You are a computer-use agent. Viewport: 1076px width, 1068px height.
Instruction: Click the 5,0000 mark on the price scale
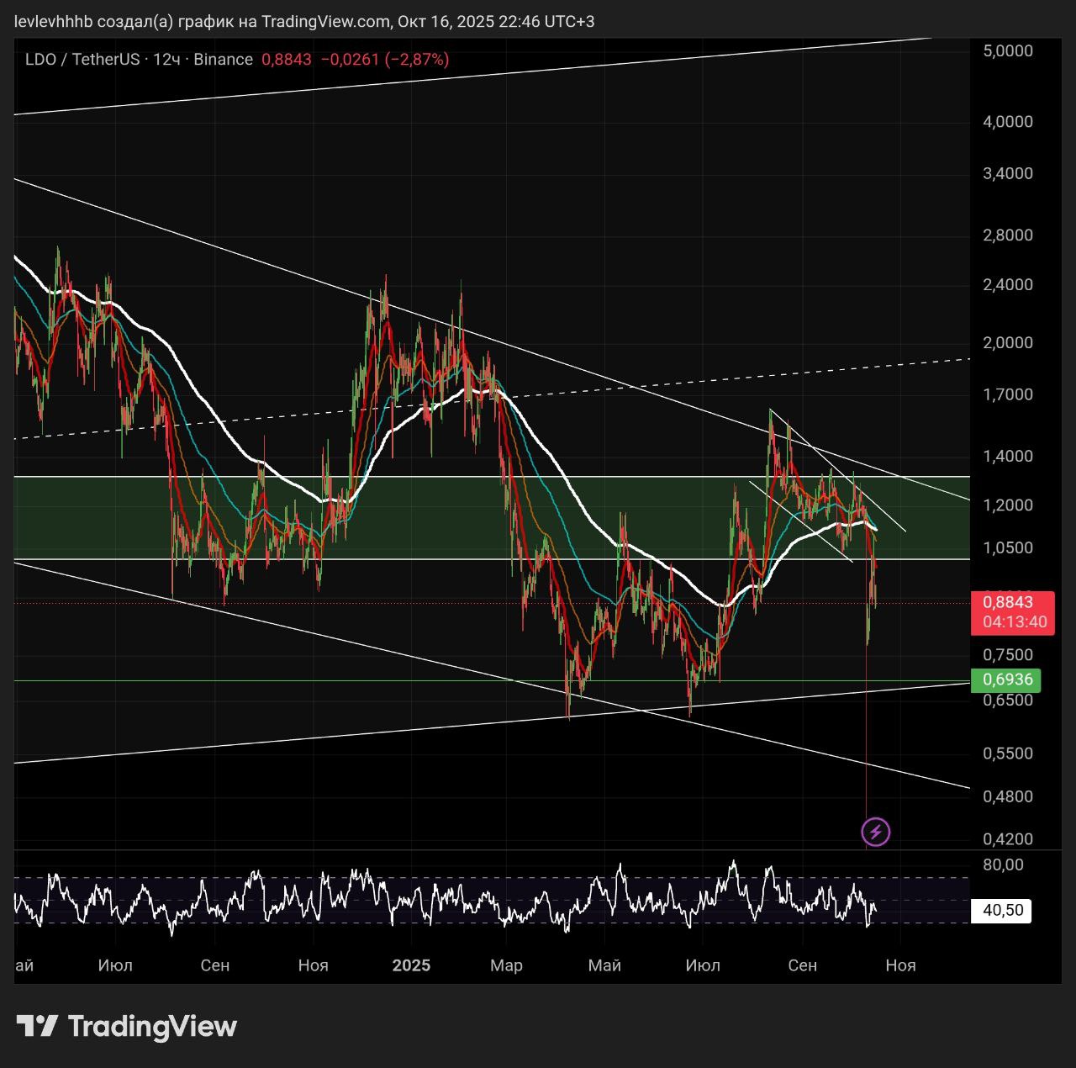[x=1008, y=50]
